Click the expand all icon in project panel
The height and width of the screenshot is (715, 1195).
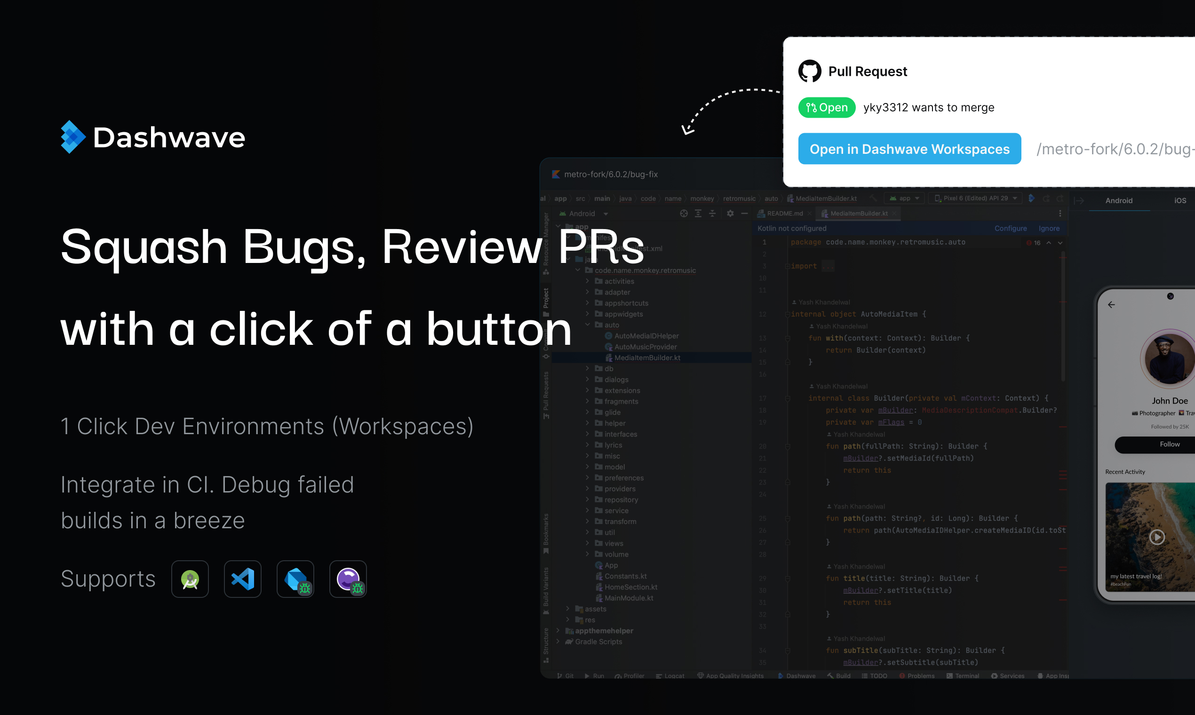point(698,214)
